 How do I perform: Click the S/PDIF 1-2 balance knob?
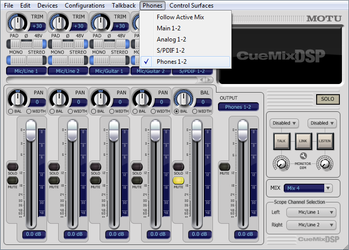click(x=184, y=98)
